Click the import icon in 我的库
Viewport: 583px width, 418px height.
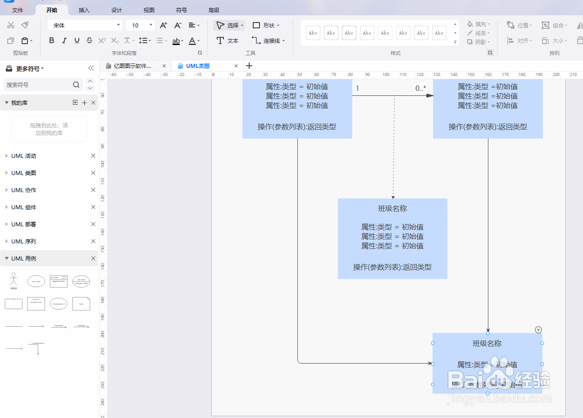(75, 103)
